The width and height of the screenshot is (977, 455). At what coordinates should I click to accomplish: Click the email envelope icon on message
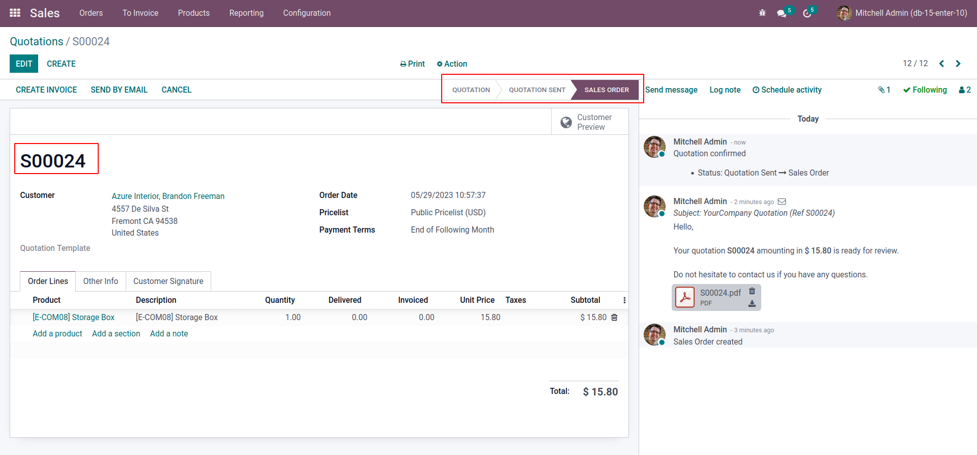(x=782, y=202)
